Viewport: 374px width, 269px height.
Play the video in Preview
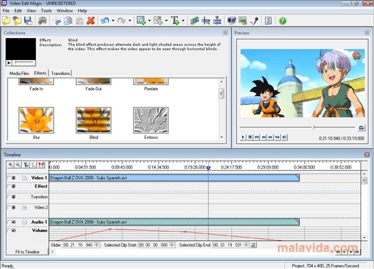[243, 137]
